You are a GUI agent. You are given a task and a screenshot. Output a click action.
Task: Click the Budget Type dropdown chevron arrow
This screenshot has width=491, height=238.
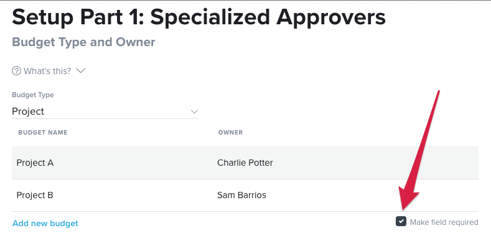[x=194, y=112]
